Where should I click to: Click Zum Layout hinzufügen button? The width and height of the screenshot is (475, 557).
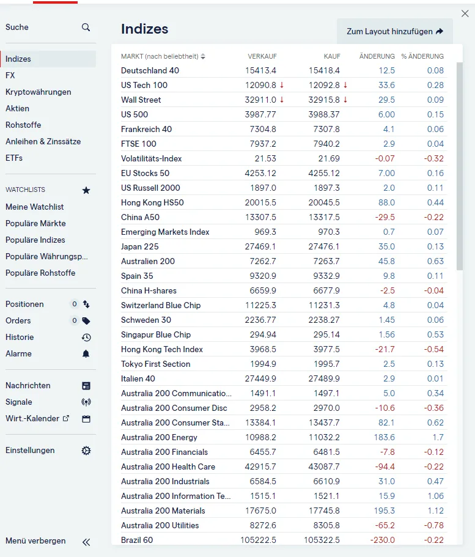coord(394,31)
